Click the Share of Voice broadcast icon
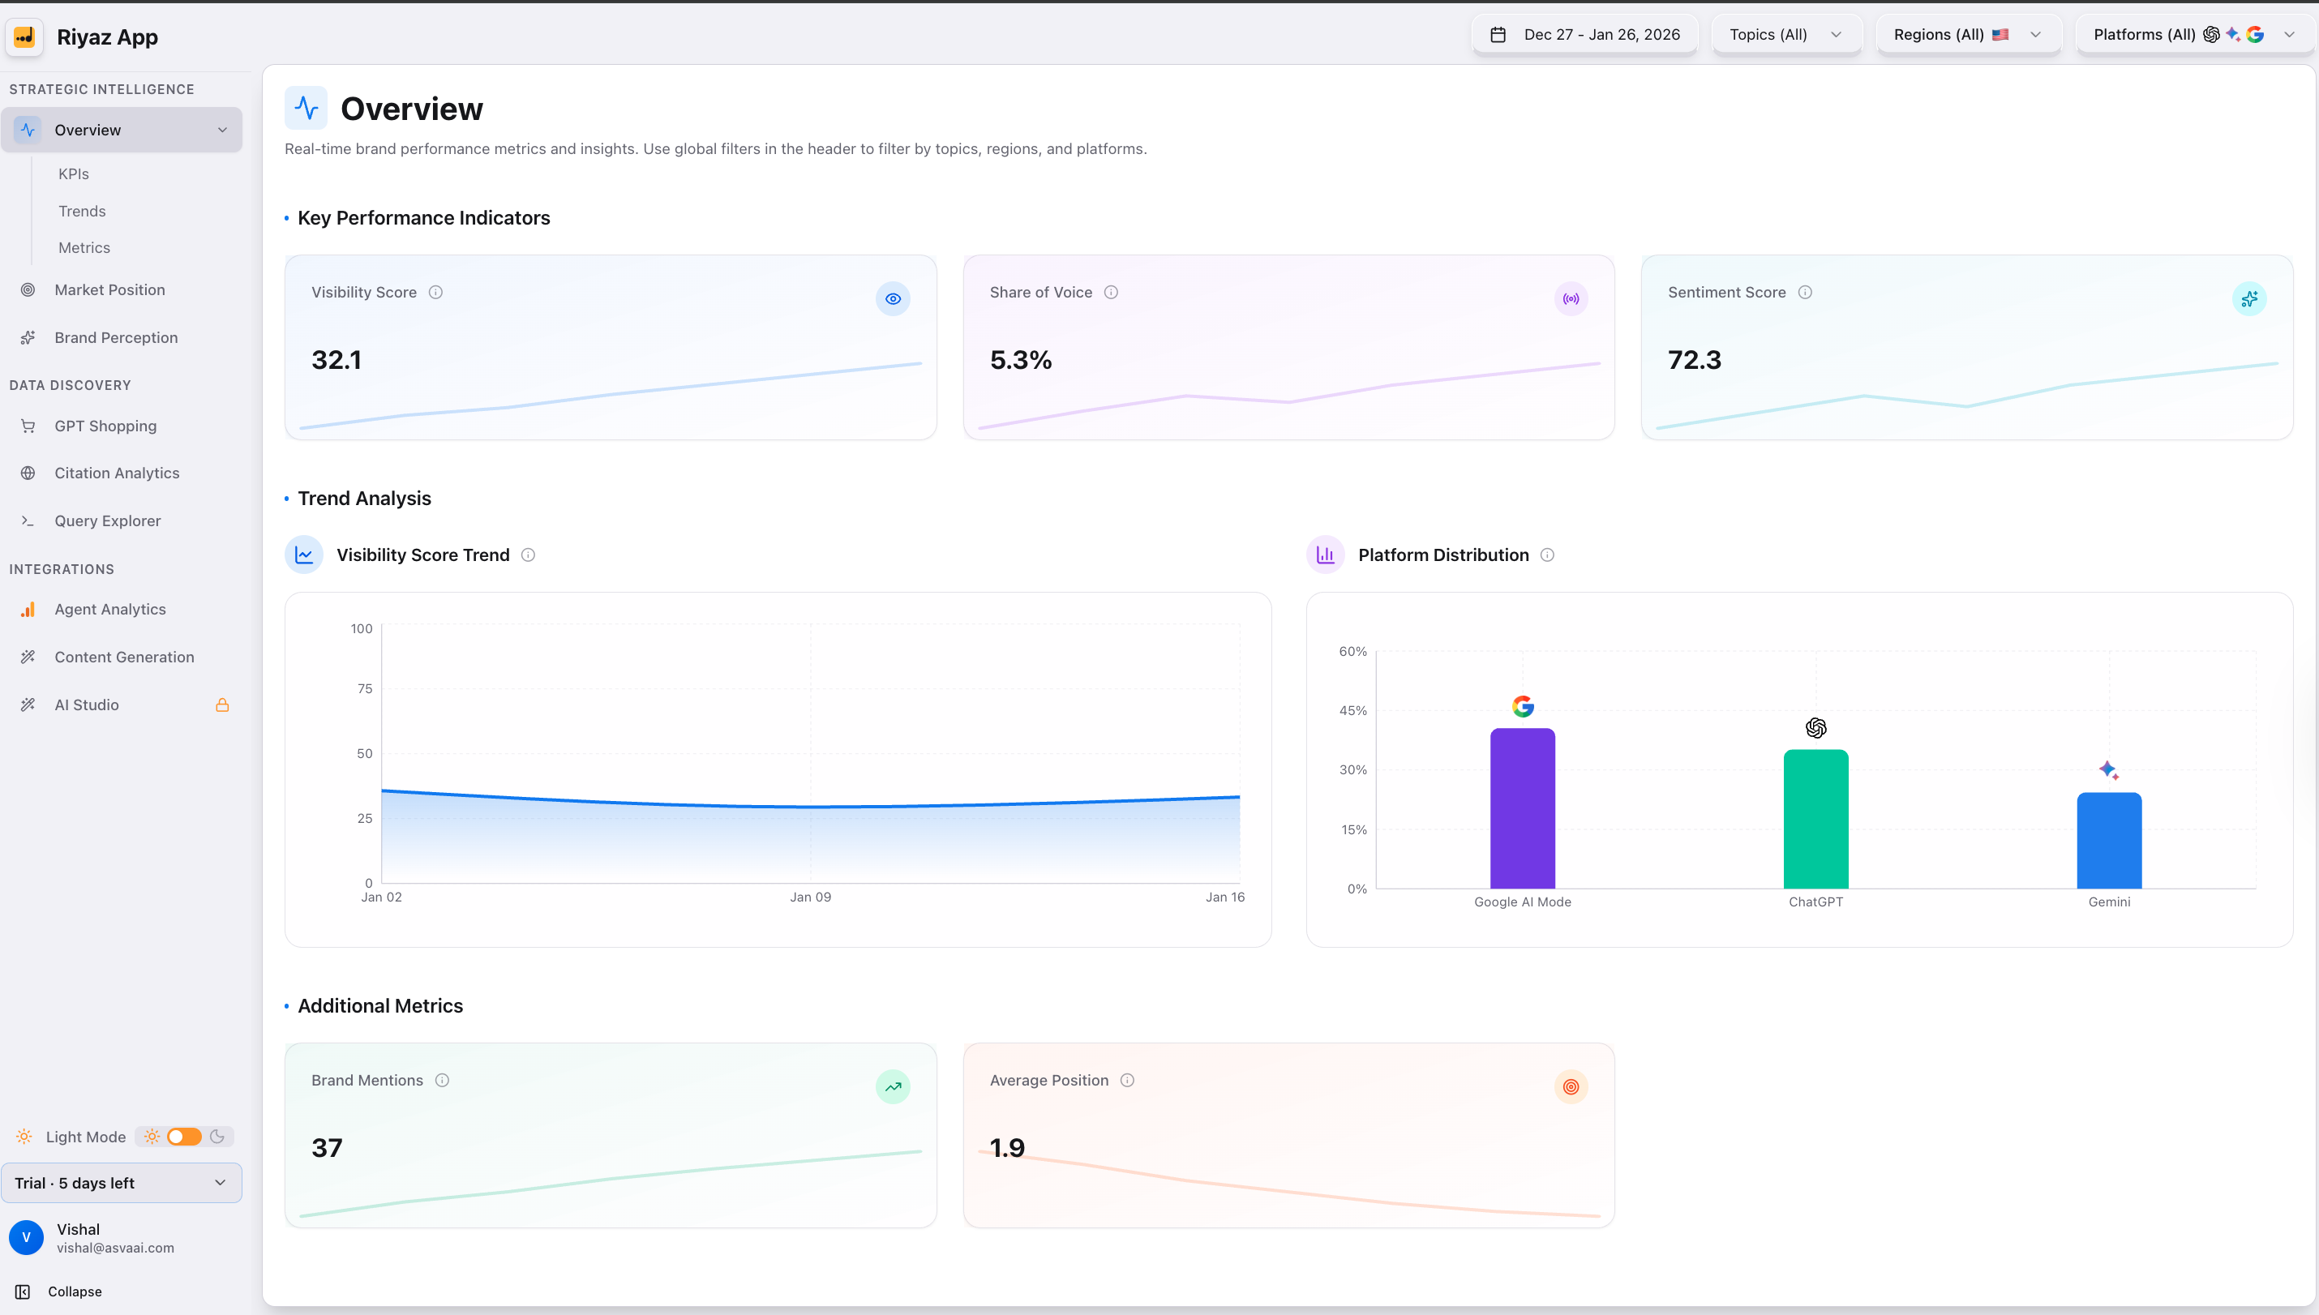 (1571, 299)
